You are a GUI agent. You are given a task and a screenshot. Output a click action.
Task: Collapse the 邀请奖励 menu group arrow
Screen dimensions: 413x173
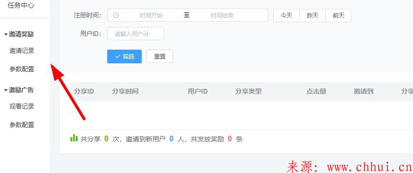point(6,35)
